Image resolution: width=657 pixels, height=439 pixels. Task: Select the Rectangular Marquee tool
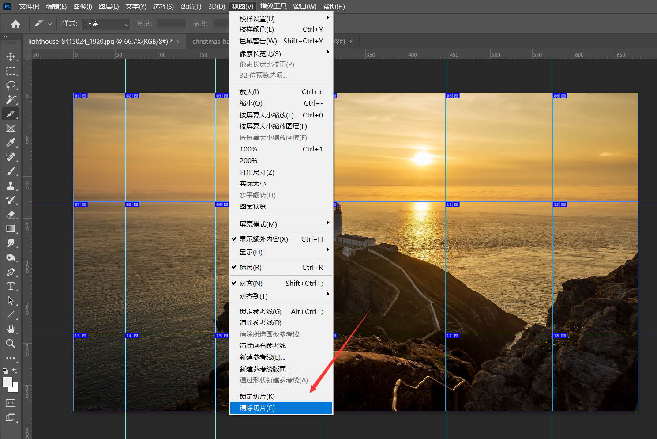(x=11, y=71)
